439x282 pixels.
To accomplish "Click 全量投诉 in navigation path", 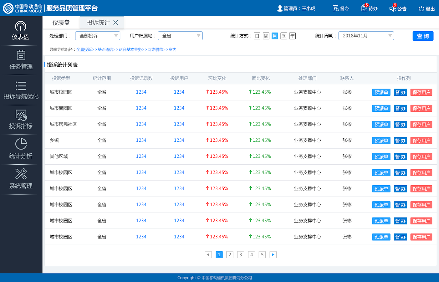I will [x=84, y=50].
